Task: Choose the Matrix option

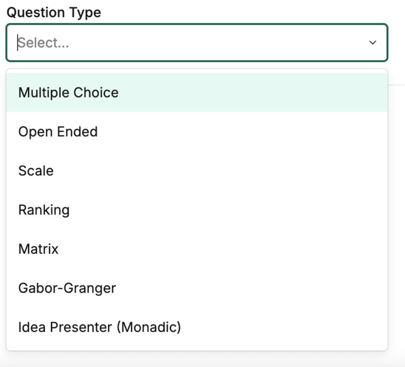Action: click(x=39, y=249)
